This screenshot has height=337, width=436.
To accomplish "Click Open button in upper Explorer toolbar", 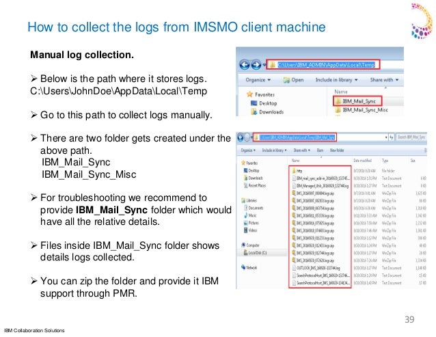I will point(293,80).
